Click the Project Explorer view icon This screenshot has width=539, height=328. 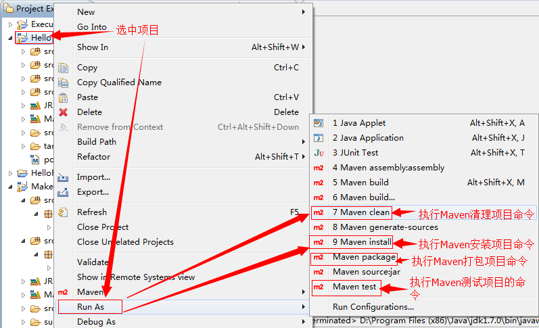(x=8, y=8)
